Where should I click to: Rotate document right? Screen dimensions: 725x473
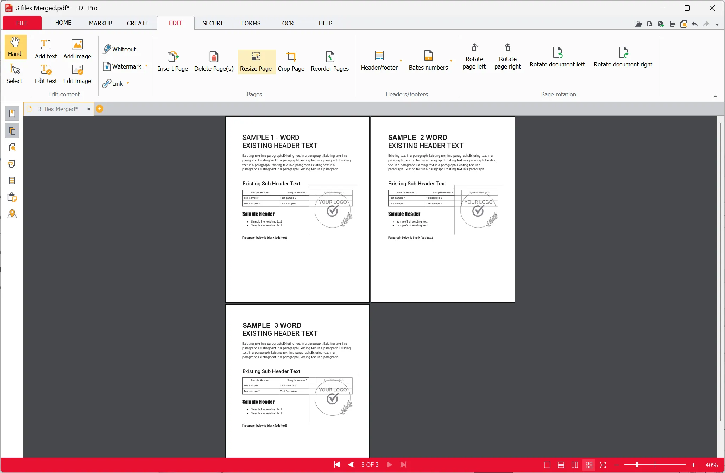pos(623,57)
